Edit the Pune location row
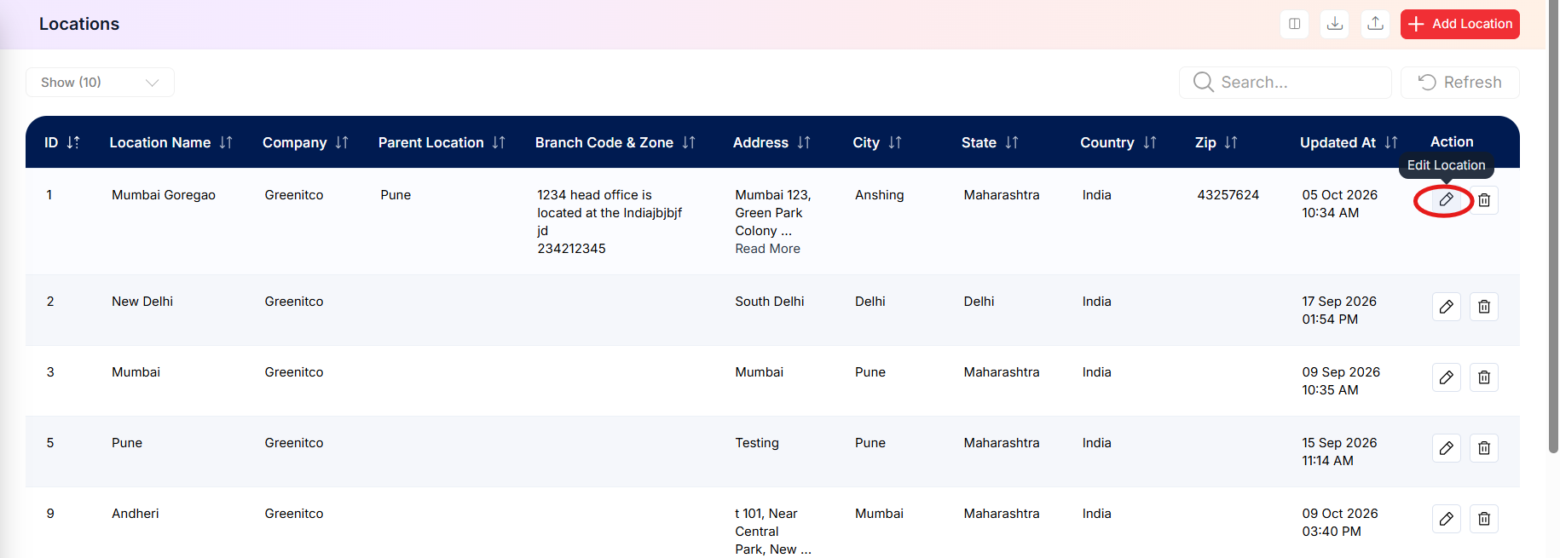This screenshot has width=1560, height=558. tap(1447, 448)
